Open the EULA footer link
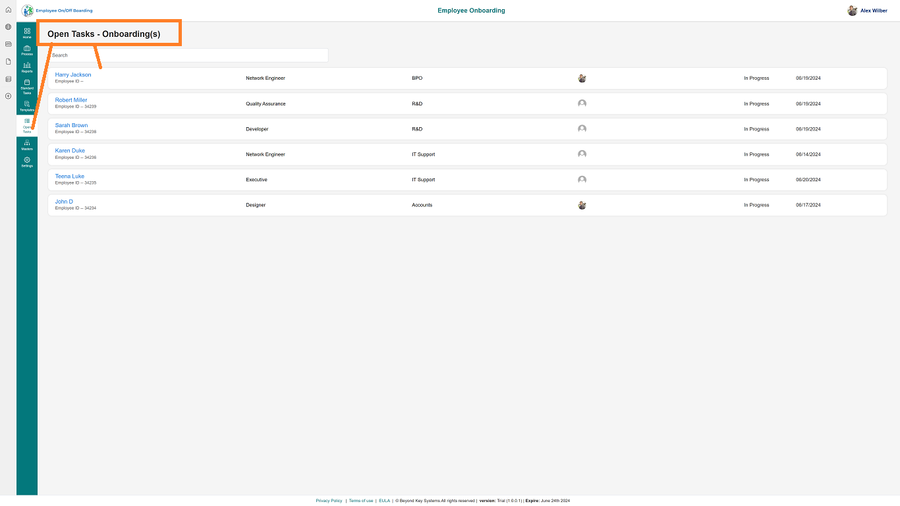The image size is (900, 506). pos(384,501)
